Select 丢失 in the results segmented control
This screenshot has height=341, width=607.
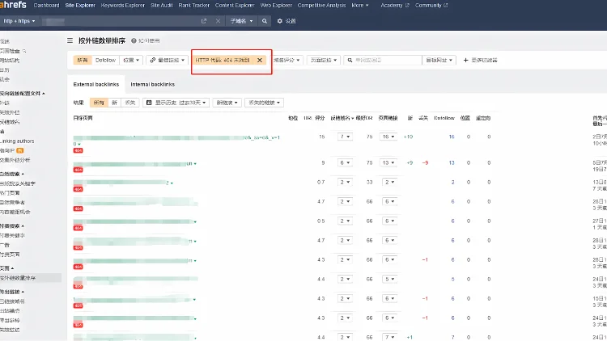[130, 103]
